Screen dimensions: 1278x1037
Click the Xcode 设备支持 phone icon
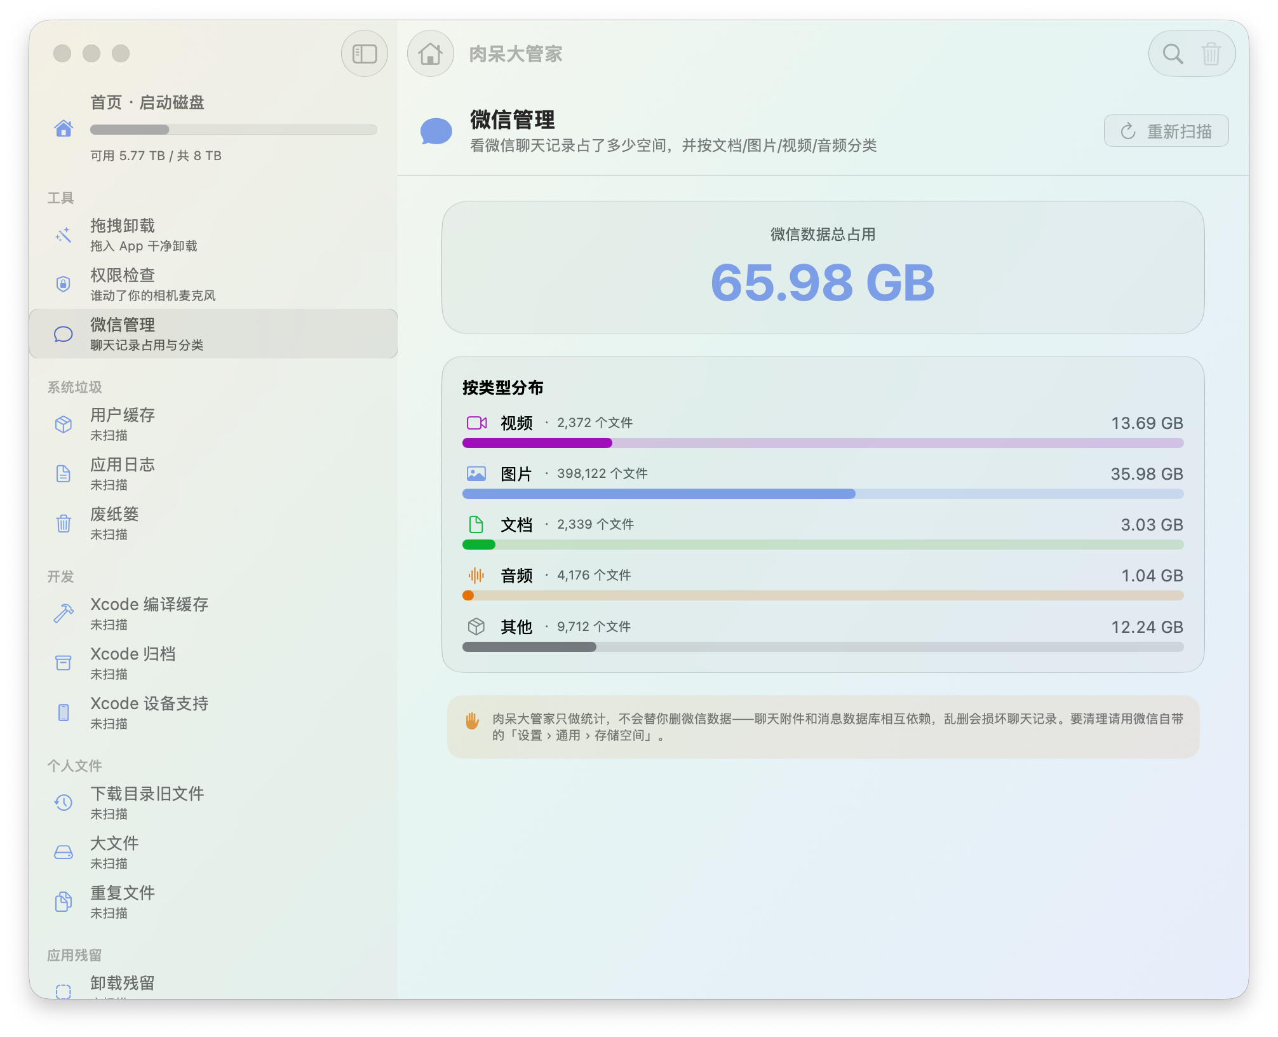(x=64, y=713)
